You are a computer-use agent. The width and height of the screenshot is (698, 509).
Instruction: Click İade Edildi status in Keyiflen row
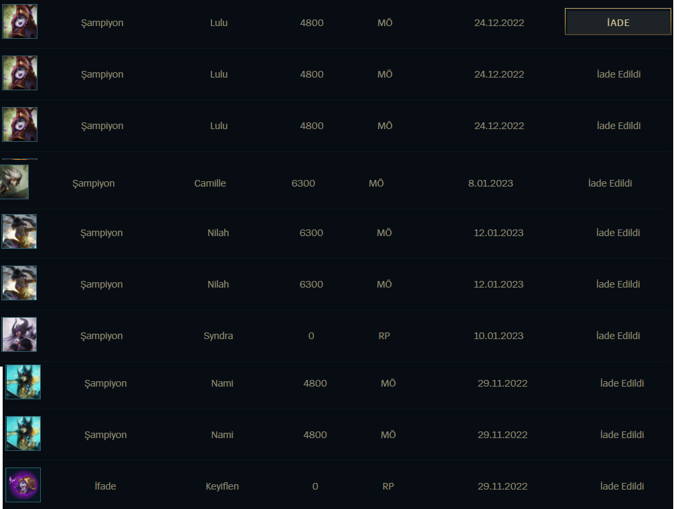622,486
